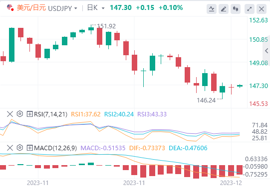Click the +0.15 change value
The height and width of the screenshot is (189, 270).
pyautogui.click(x=145, y=8)
